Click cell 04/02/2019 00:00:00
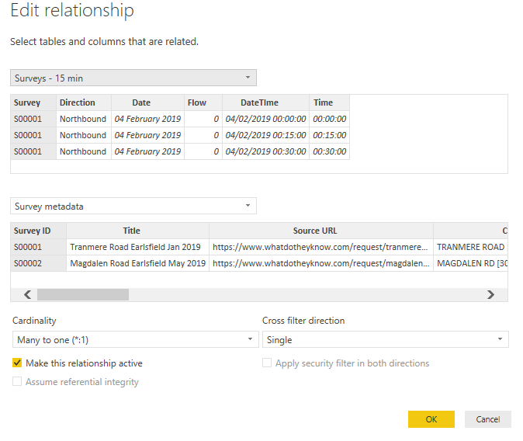 point(265,119)
